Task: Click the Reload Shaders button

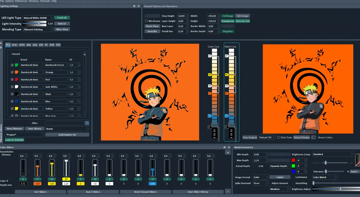Action: (301, 137)
